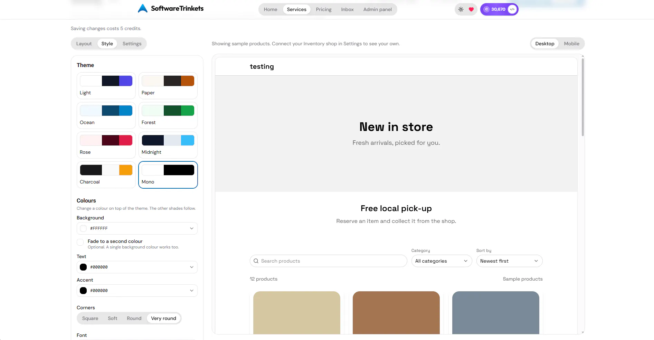Select Round corners
Image resolution: width=654 pixels, height=340 pixels.
[x=134, y=318]
